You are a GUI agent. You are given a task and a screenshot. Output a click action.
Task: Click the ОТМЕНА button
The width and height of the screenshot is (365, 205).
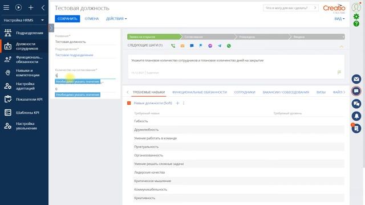pos(92,19)
